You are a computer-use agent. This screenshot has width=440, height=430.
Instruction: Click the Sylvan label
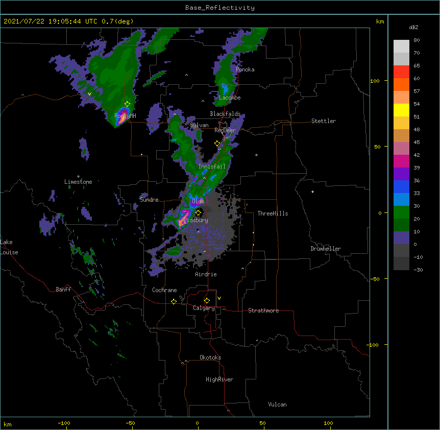(199, 125)
